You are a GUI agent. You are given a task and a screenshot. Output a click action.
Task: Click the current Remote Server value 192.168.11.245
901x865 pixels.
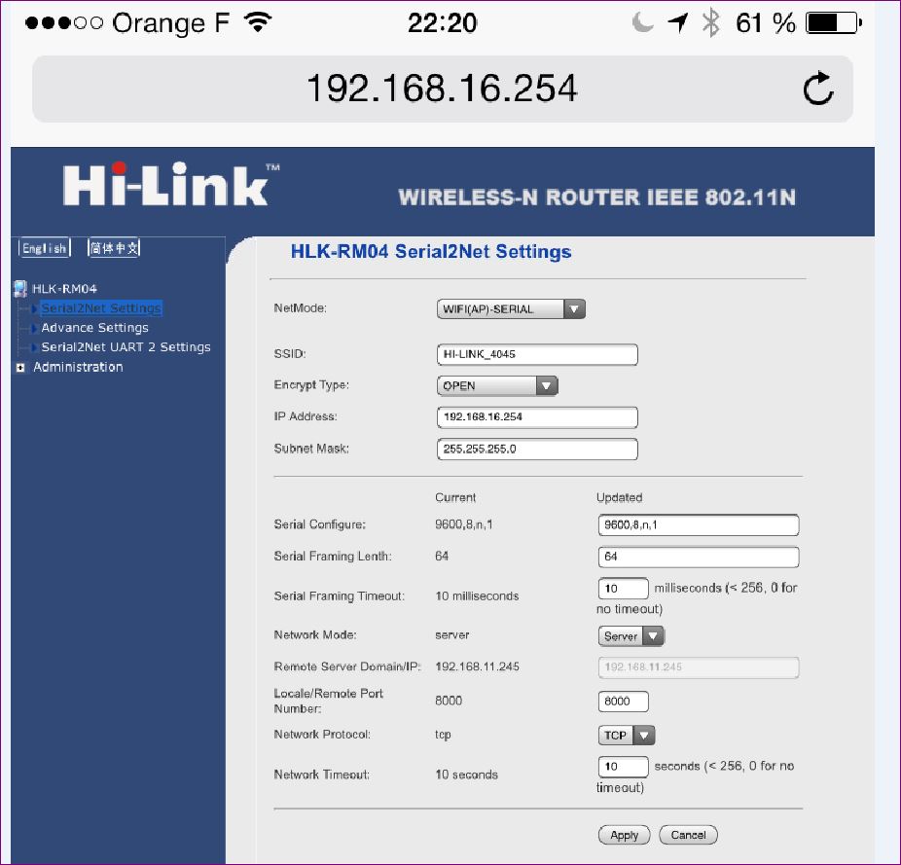point(477,667)
